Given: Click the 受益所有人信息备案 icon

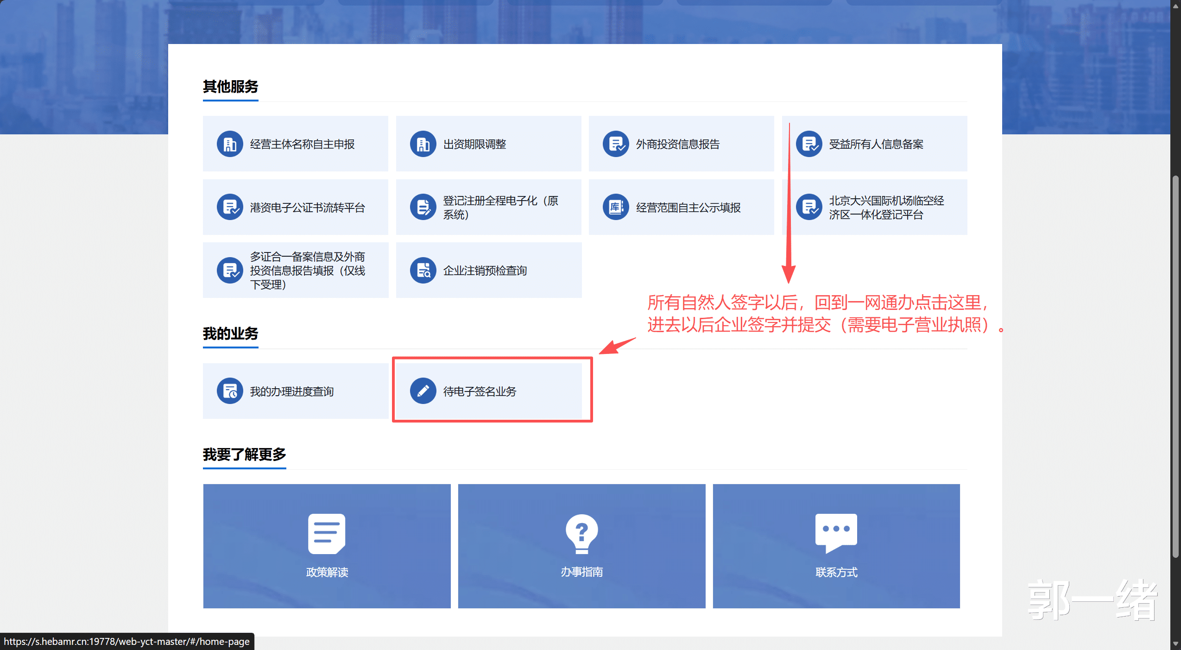Looking at the screenshot, I should [x=808, y=144].
